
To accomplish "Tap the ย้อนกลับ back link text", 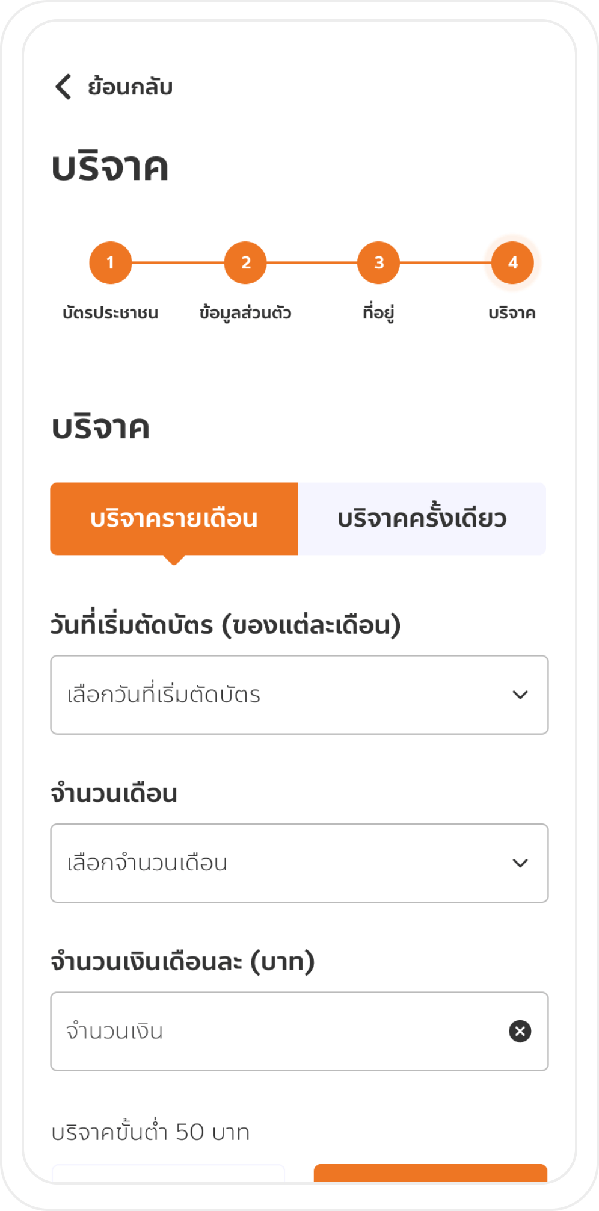I will (130, 87).
